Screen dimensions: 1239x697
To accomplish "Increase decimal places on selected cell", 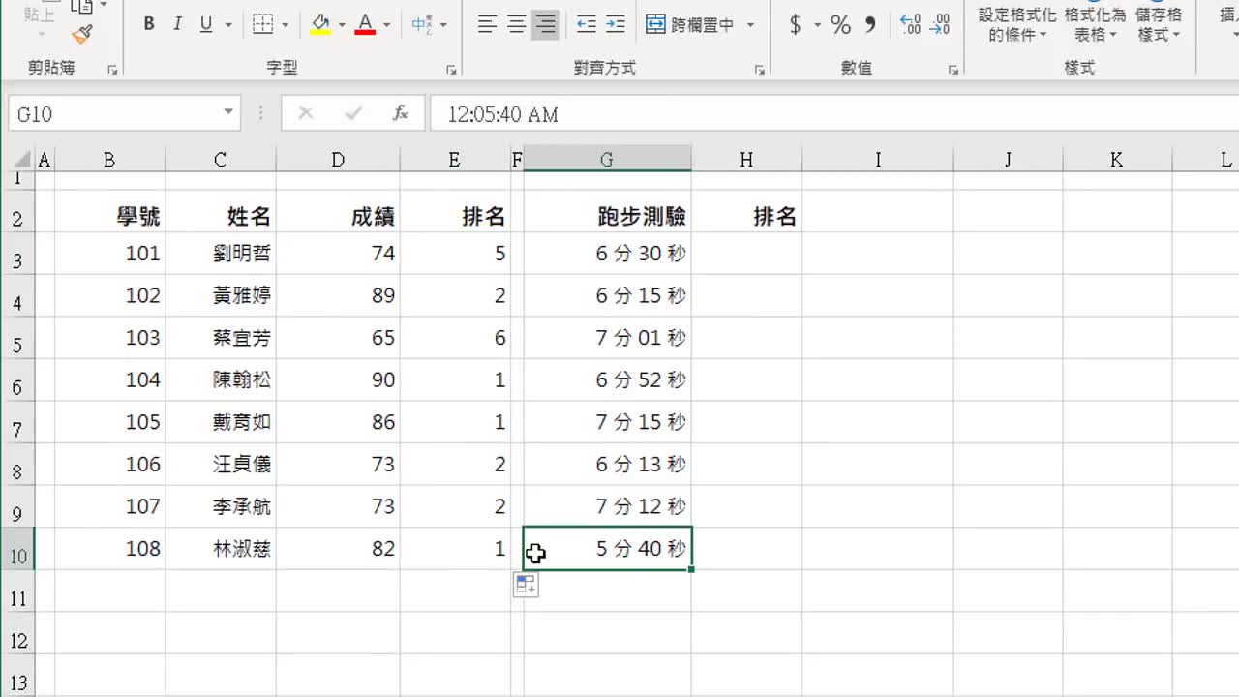I will 909,26.
